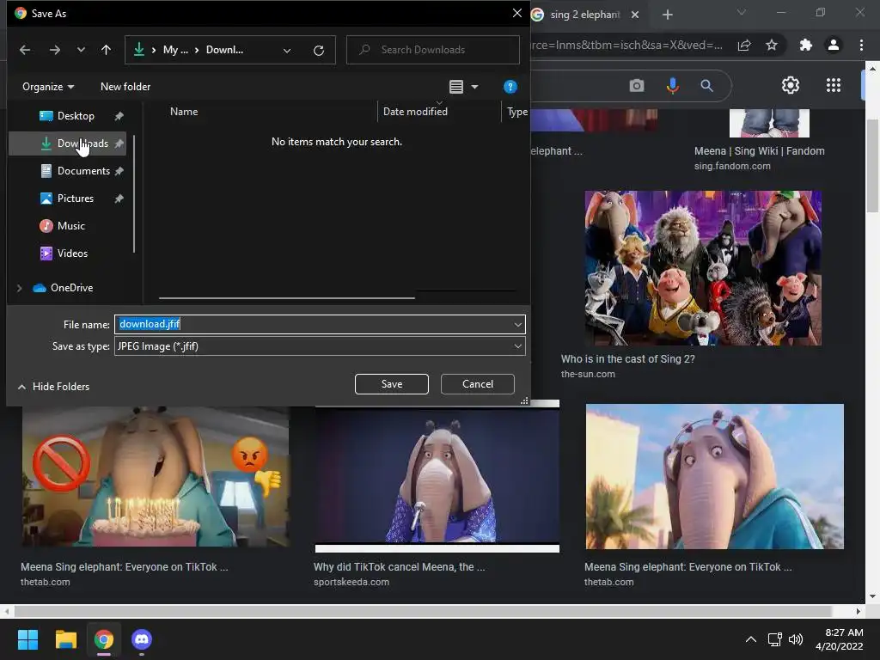Go back in Save As dialog

25,50
